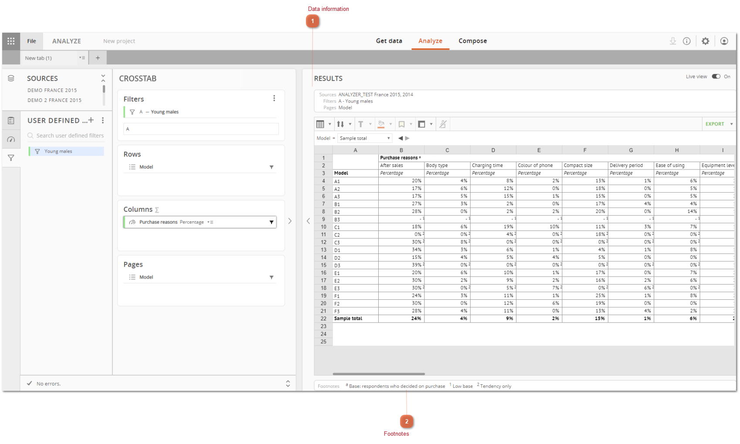Screen dimensions: 740x444
Task: Switch to Get data tab
Action: coord(389,41)
